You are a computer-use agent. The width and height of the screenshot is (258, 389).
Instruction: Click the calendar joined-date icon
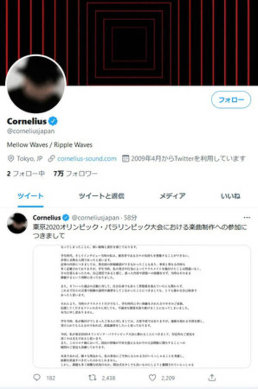pyautogui.click(x=126, y=158)
